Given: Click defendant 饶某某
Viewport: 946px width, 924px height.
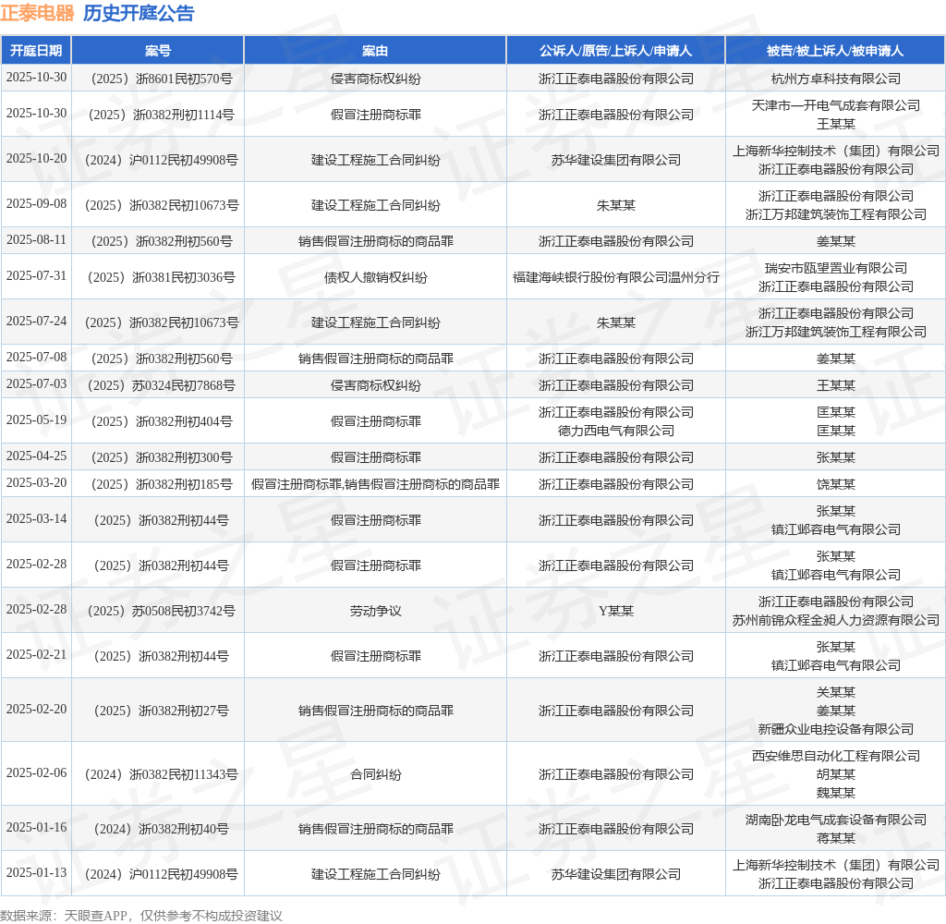Looking at the screenshot, I should 835,484.
